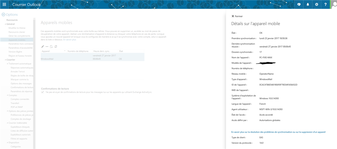Open Modifier le thème
This screenshot has width=337, height=149.
click(17, 28)
